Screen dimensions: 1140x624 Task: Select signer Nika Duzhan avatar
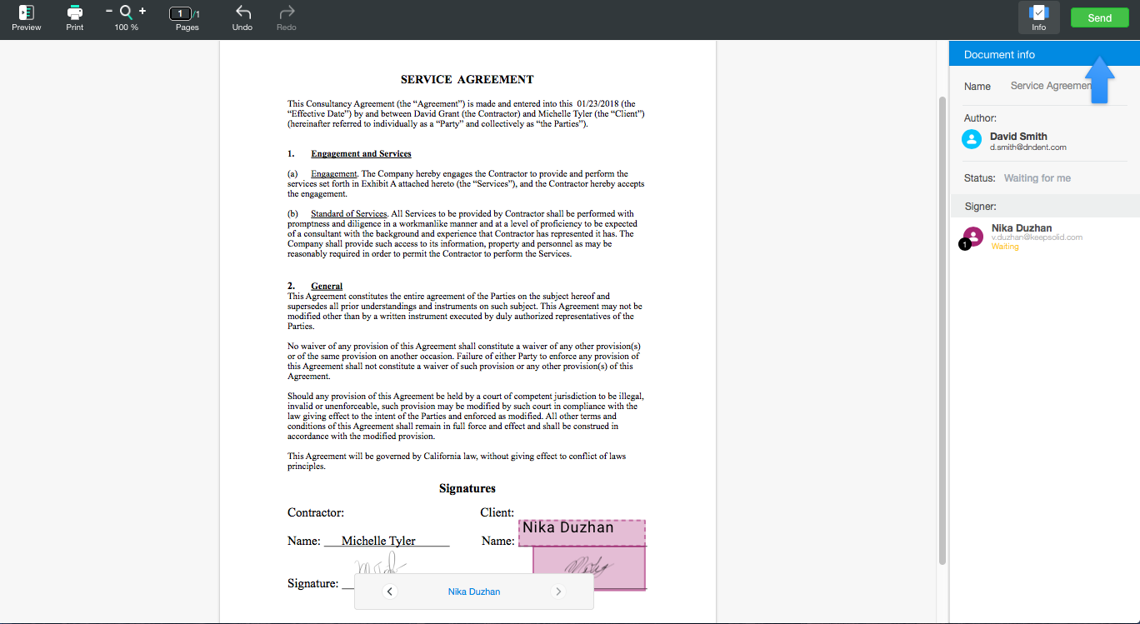972,237
